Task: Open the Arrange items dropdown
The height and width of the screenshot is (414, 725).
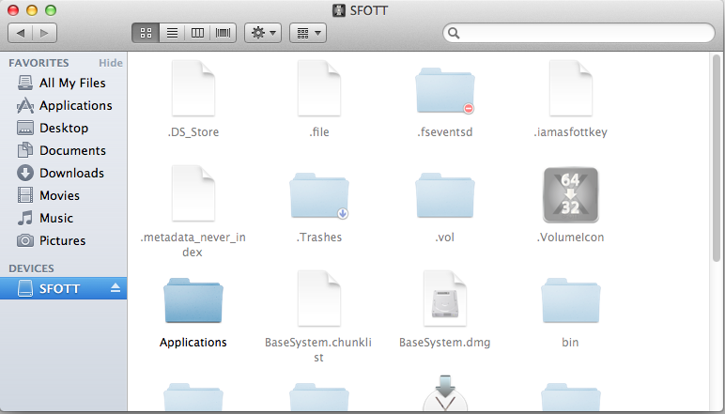Action: 308,33
